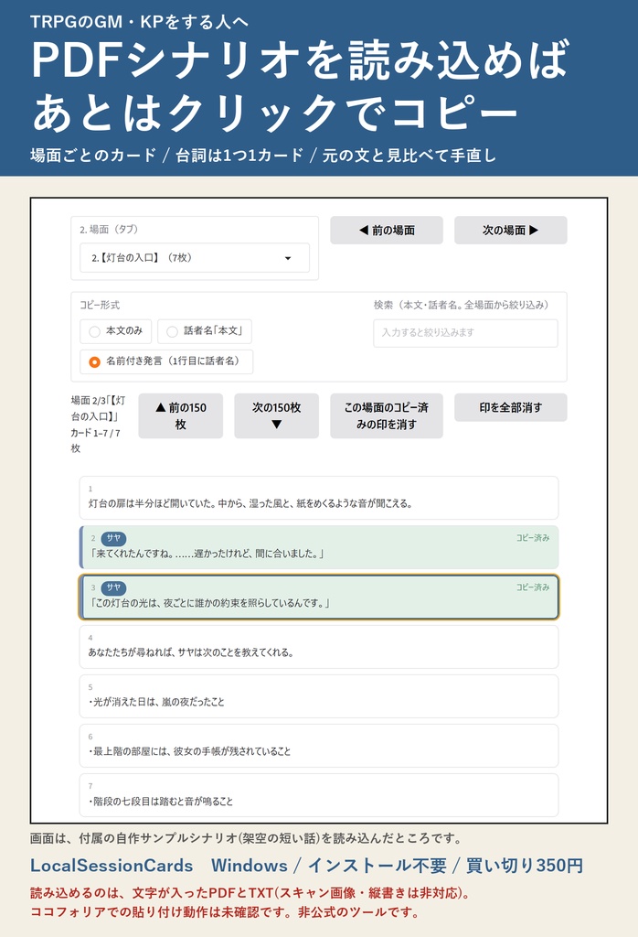Go to next scene with 次の場面
This screenshot has height=937, width=638.
click(510, 230)
